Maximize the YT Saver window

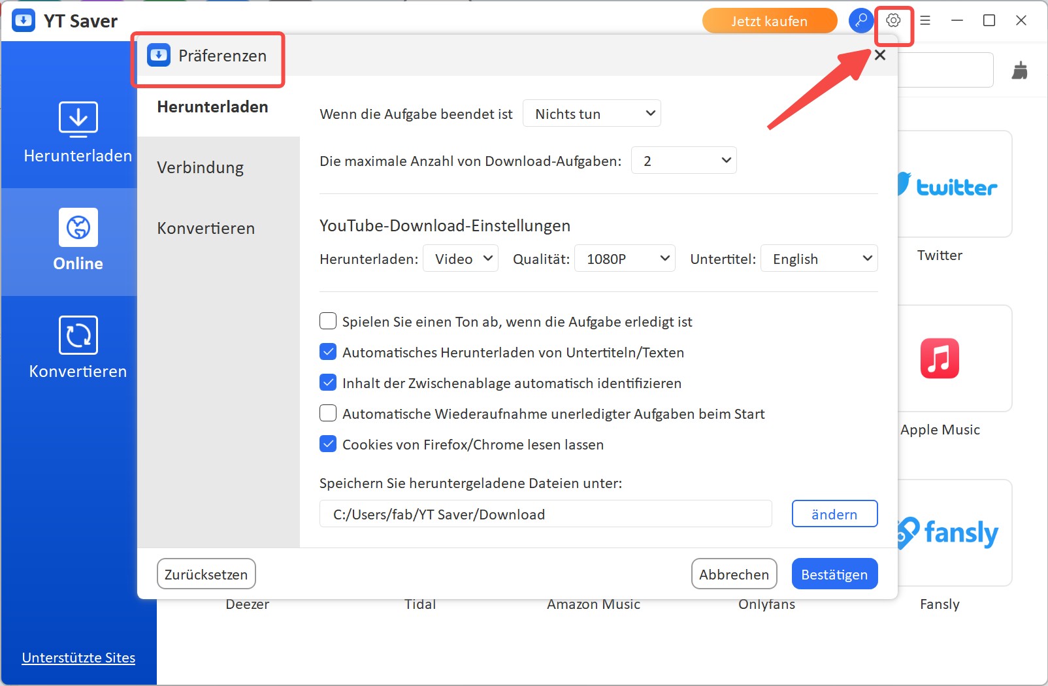(x=989, y=20)
